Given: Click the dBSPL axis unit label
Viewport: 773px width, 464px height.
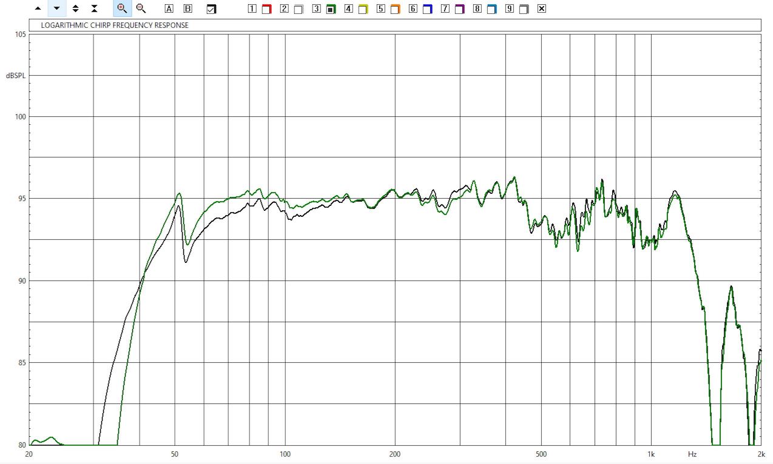Looking at the screenshot, I should coord(16,76).
